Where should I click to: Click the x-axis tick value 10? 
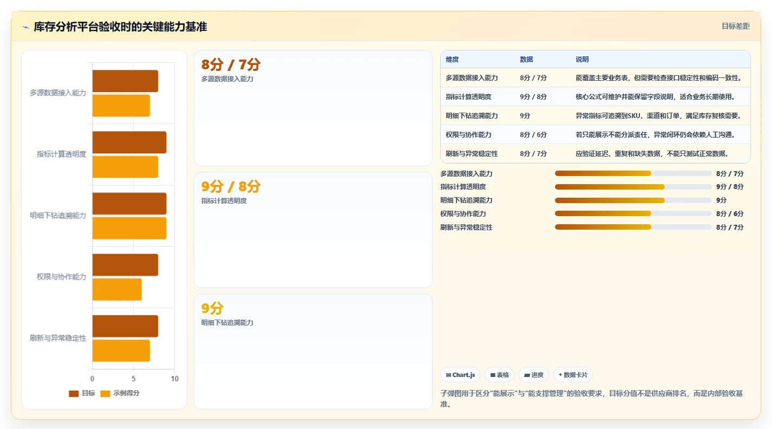click(174, 379)
